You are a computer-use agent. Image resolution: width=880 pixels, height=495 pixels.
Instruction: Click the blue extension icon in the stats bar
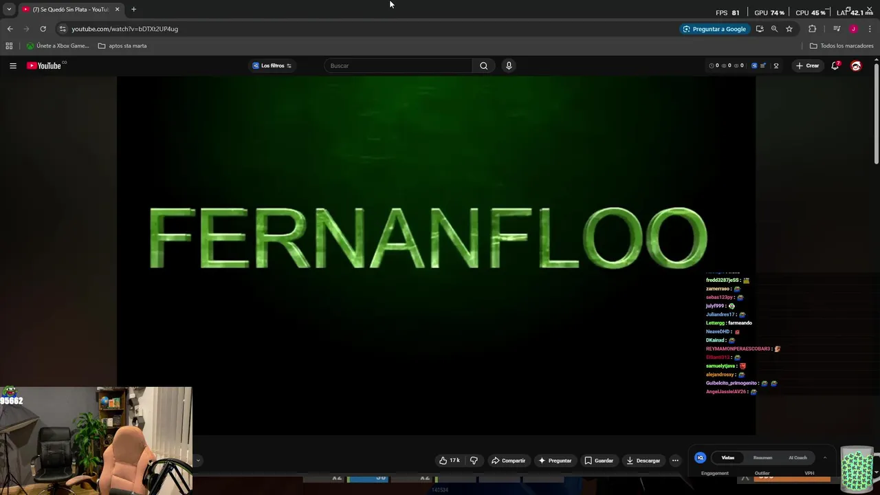[x=754, y=66]
